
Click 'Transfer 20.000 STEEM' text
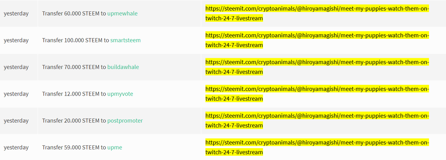tap(71, 121)
